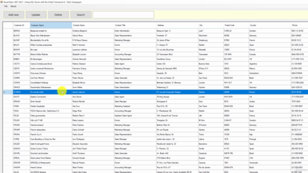Select contact name Manuel Pereira
Image resolution: width=308 pixels, height=173 pixels.
93,162
